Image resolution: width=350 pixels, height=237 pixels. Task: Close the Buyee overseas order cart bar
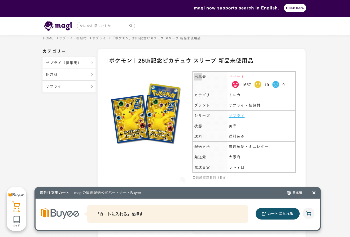[x=314, y=193]
